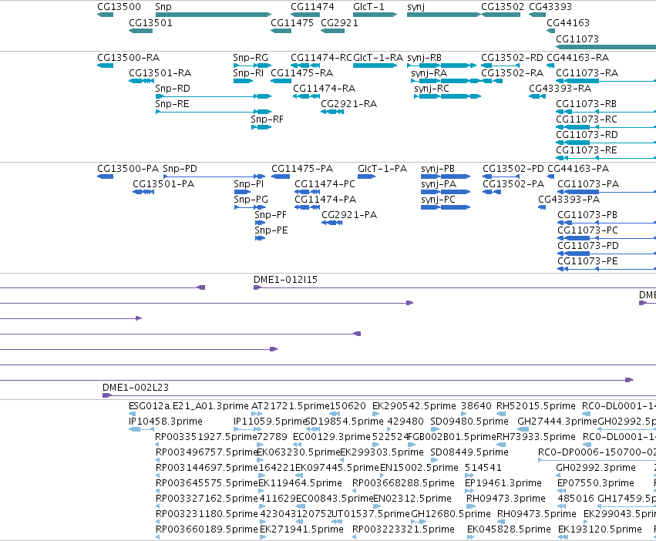Open the EN15002.5prime EST label

[419, 469]
